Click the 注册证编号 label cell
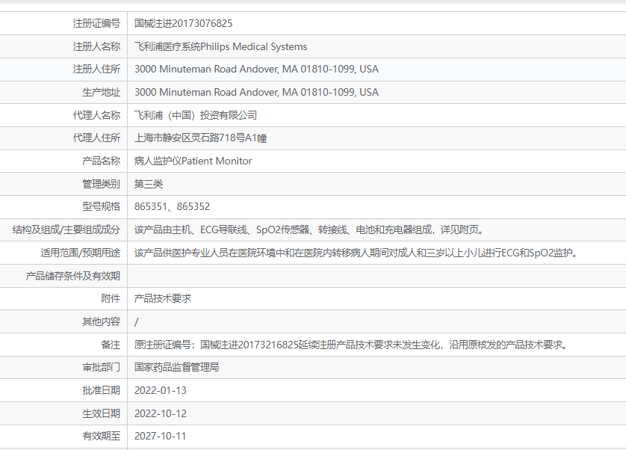The width and height of the screenshot is (626, 450). tap(96, 23)
